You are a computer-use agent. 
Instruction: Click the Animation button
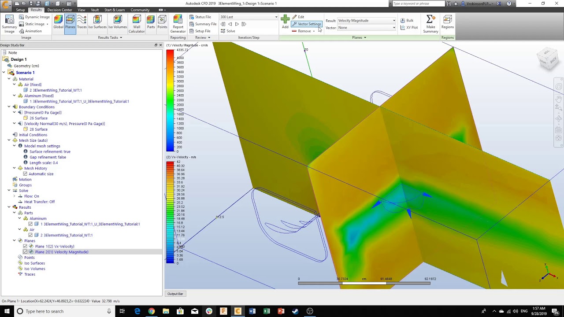coord(30,31)
